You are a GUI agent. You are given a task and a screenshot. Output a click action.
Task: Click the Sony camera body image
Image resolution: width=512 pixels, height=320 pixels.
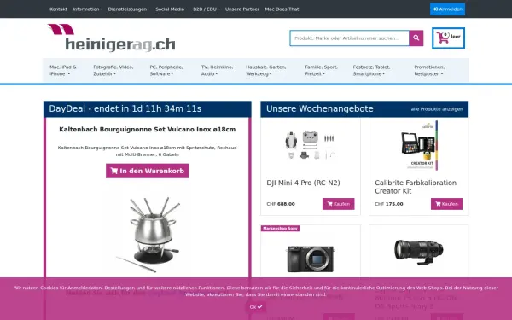(x=311, y=259)
